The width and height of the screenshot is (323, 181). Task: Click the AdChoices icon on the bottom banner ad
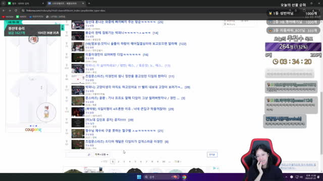coord(214,168)
